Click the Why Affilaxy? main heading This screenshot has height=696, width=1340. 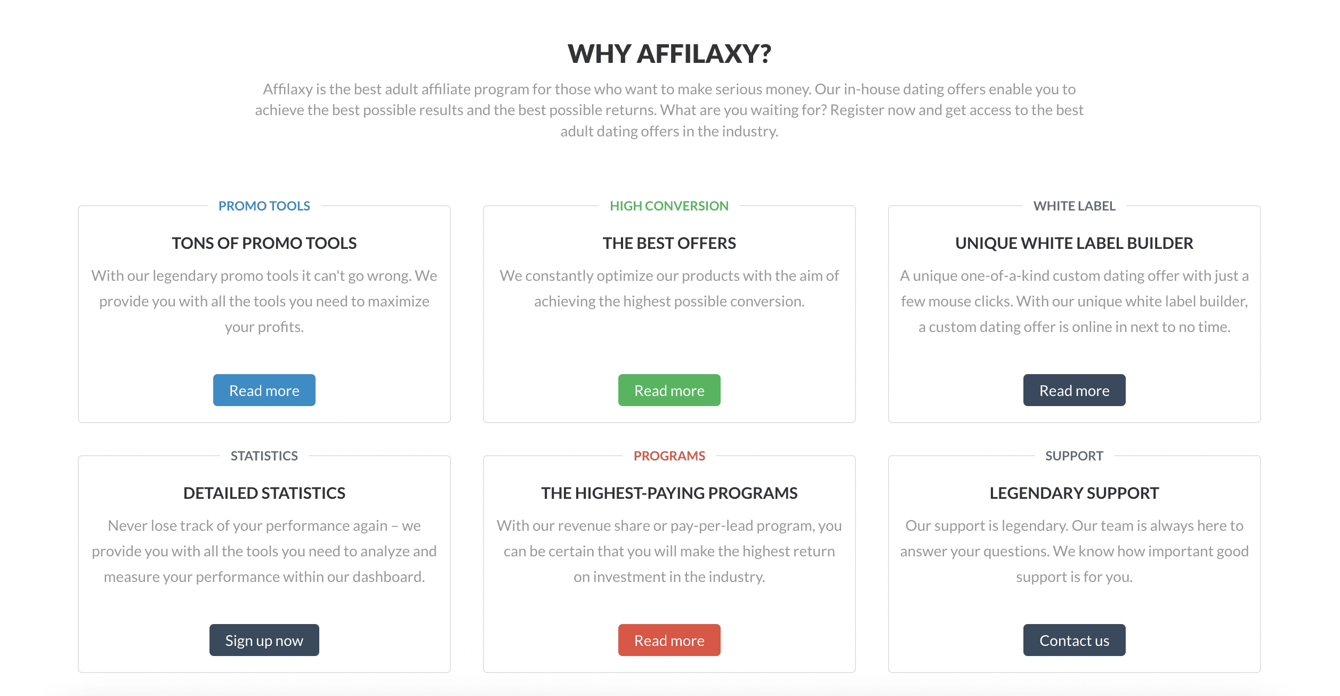669,54
